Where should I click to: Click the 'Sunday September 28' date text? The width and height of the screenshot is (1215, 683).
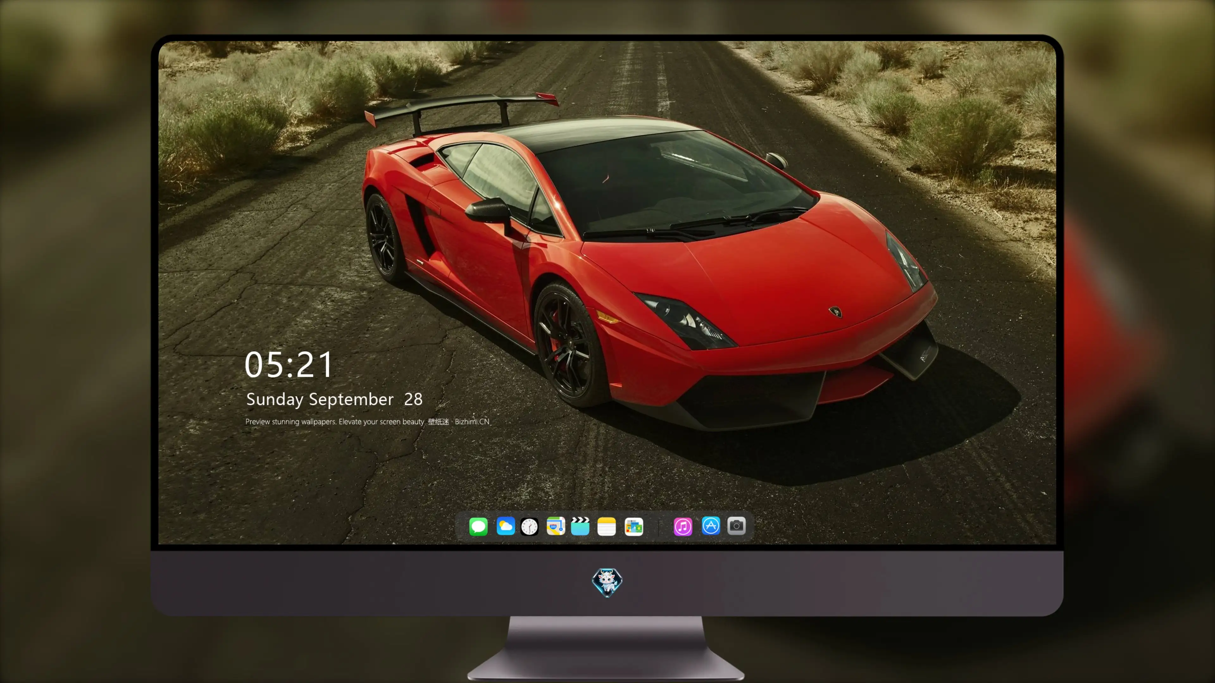(334, 400)
